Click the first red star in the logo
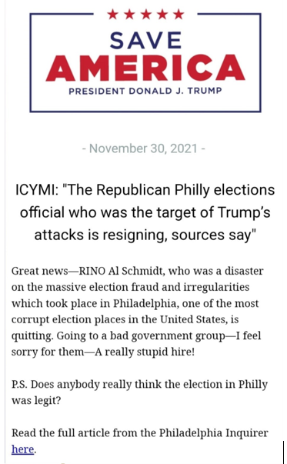 tap(112, 14)
